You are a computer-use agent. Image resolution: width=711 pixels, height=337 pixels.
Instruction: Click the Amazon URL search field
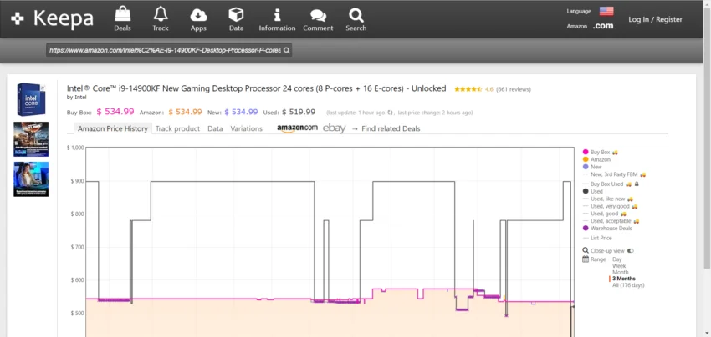click(x=164, y=50)
